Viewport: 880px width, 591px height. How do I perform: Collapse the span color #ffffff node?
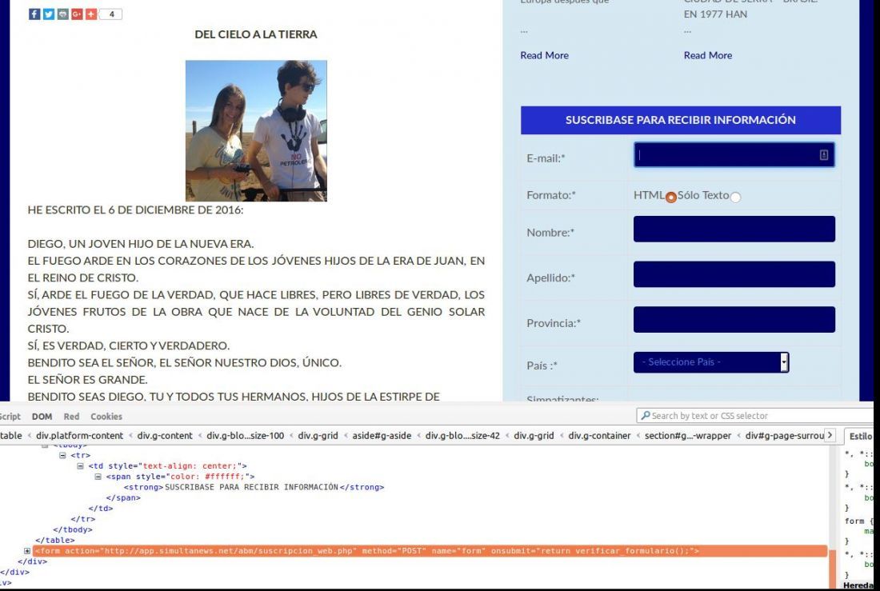(98, 477)
